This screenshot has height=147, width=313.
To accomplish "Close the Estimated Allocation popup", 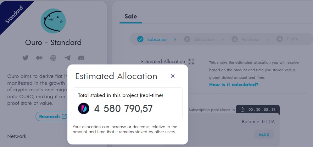I will (x=172, y=76).
